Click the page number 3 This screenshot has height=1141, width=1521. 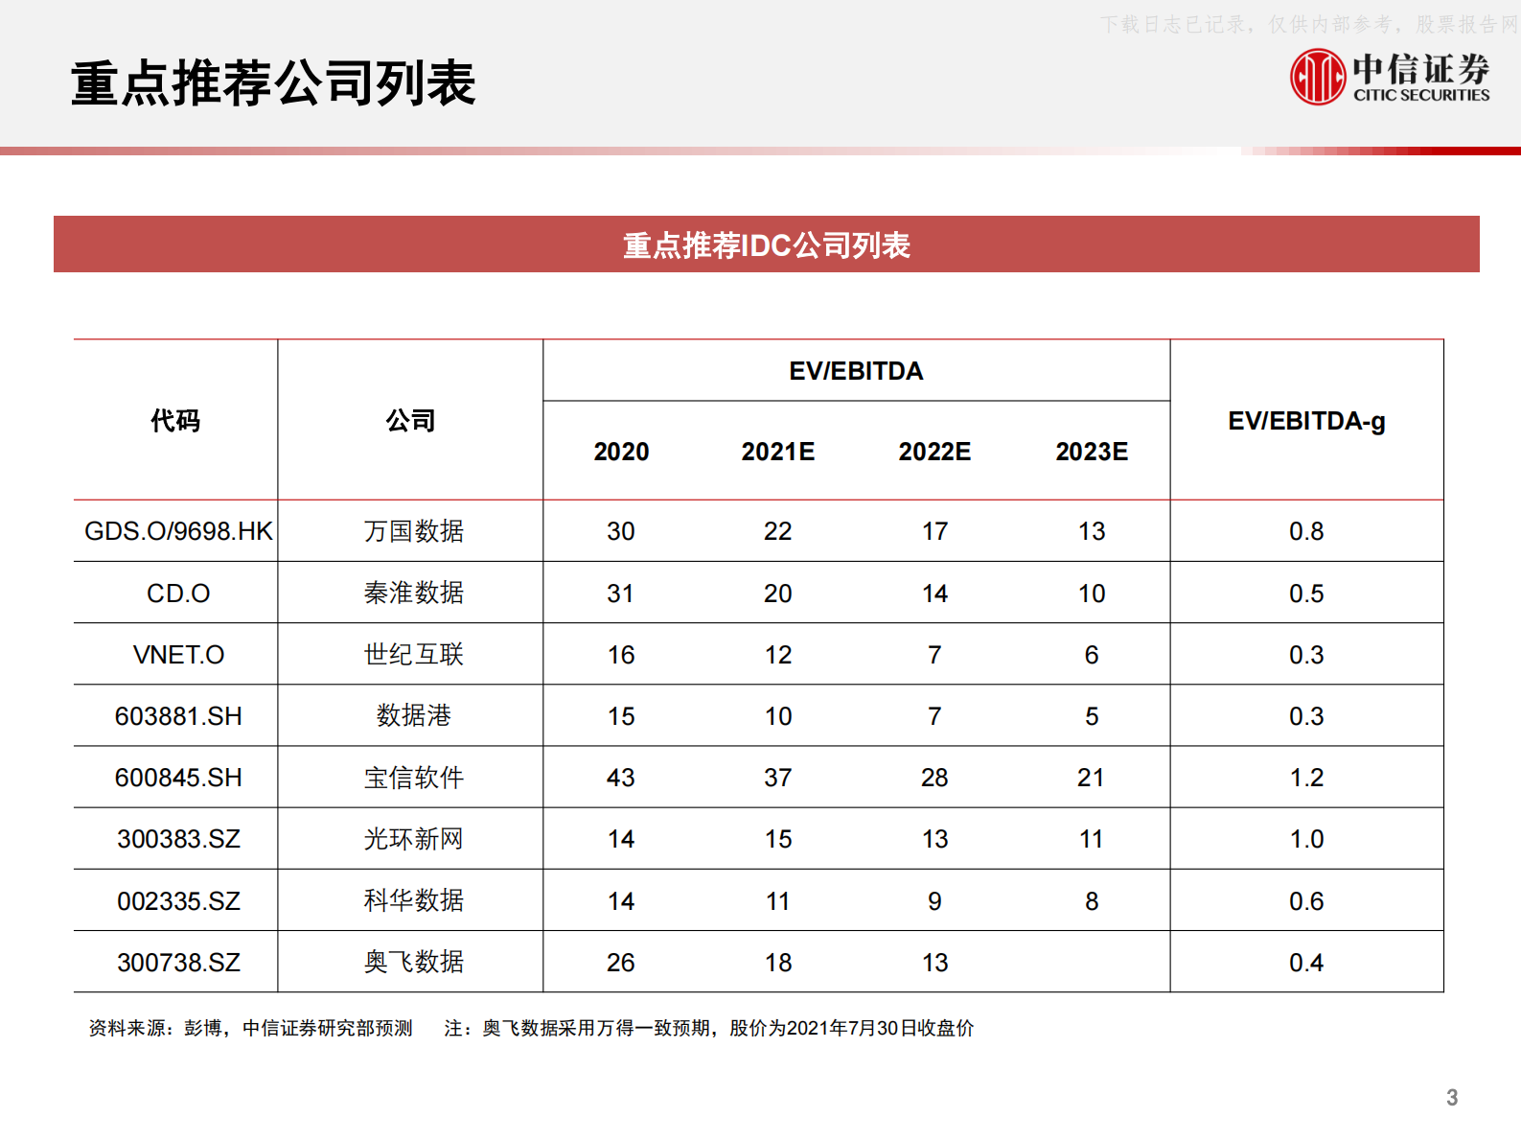pyautogui.click(x=1452, y=1098)
